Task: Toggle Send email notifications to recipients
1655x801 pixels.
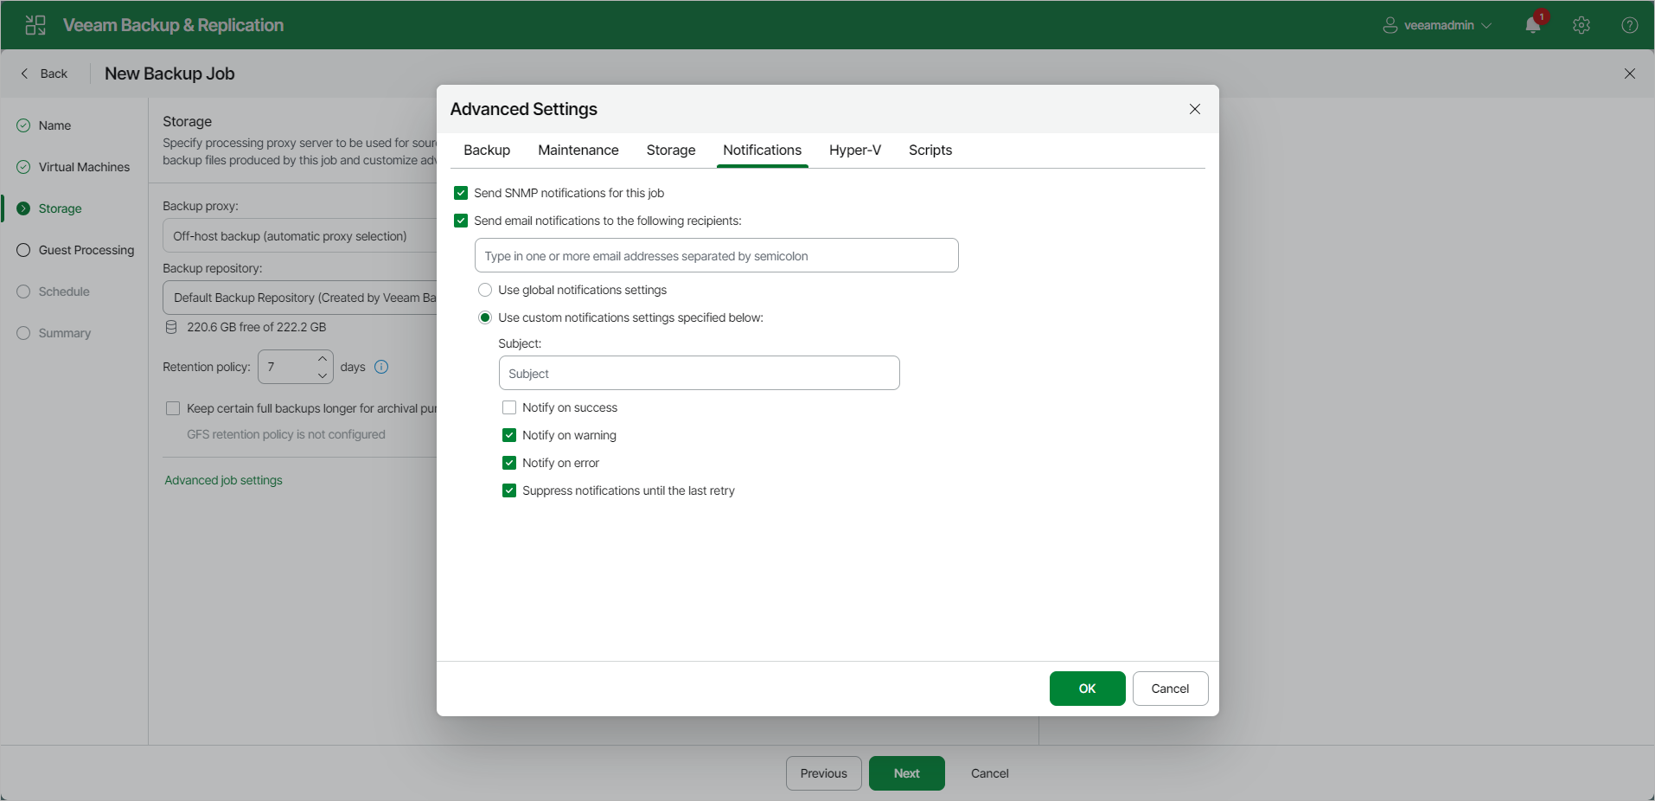Action: tap(461, 221)
